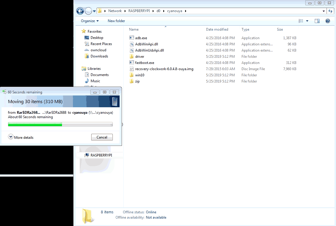The height and width of the screenshot is (226, 336).
Task: Expand More details in move dialog
Action: point(21,137)
